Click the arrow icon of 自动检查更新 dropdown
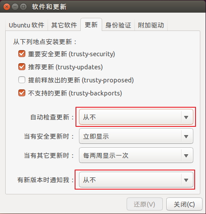The width and height of the screenshot is (206, 214). pyautogui.click(x=186, y=117)
